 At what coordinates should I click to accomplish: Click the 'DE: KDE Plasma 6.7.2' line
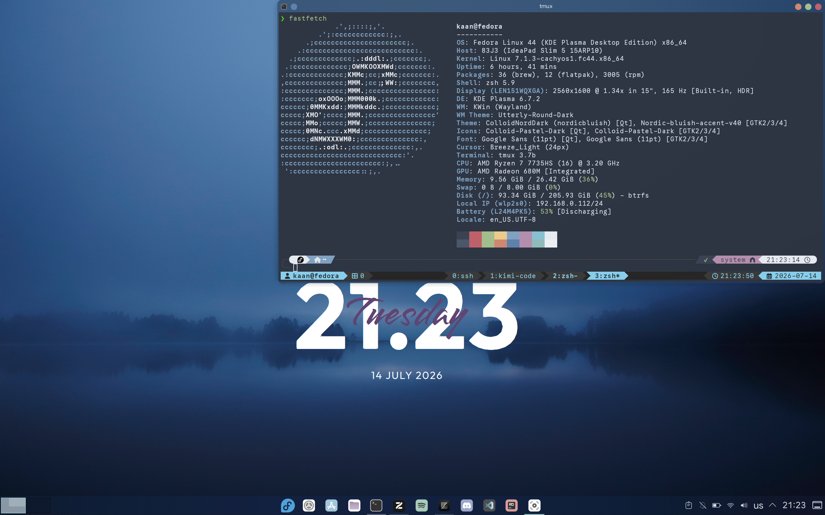(x=498, y=99)
